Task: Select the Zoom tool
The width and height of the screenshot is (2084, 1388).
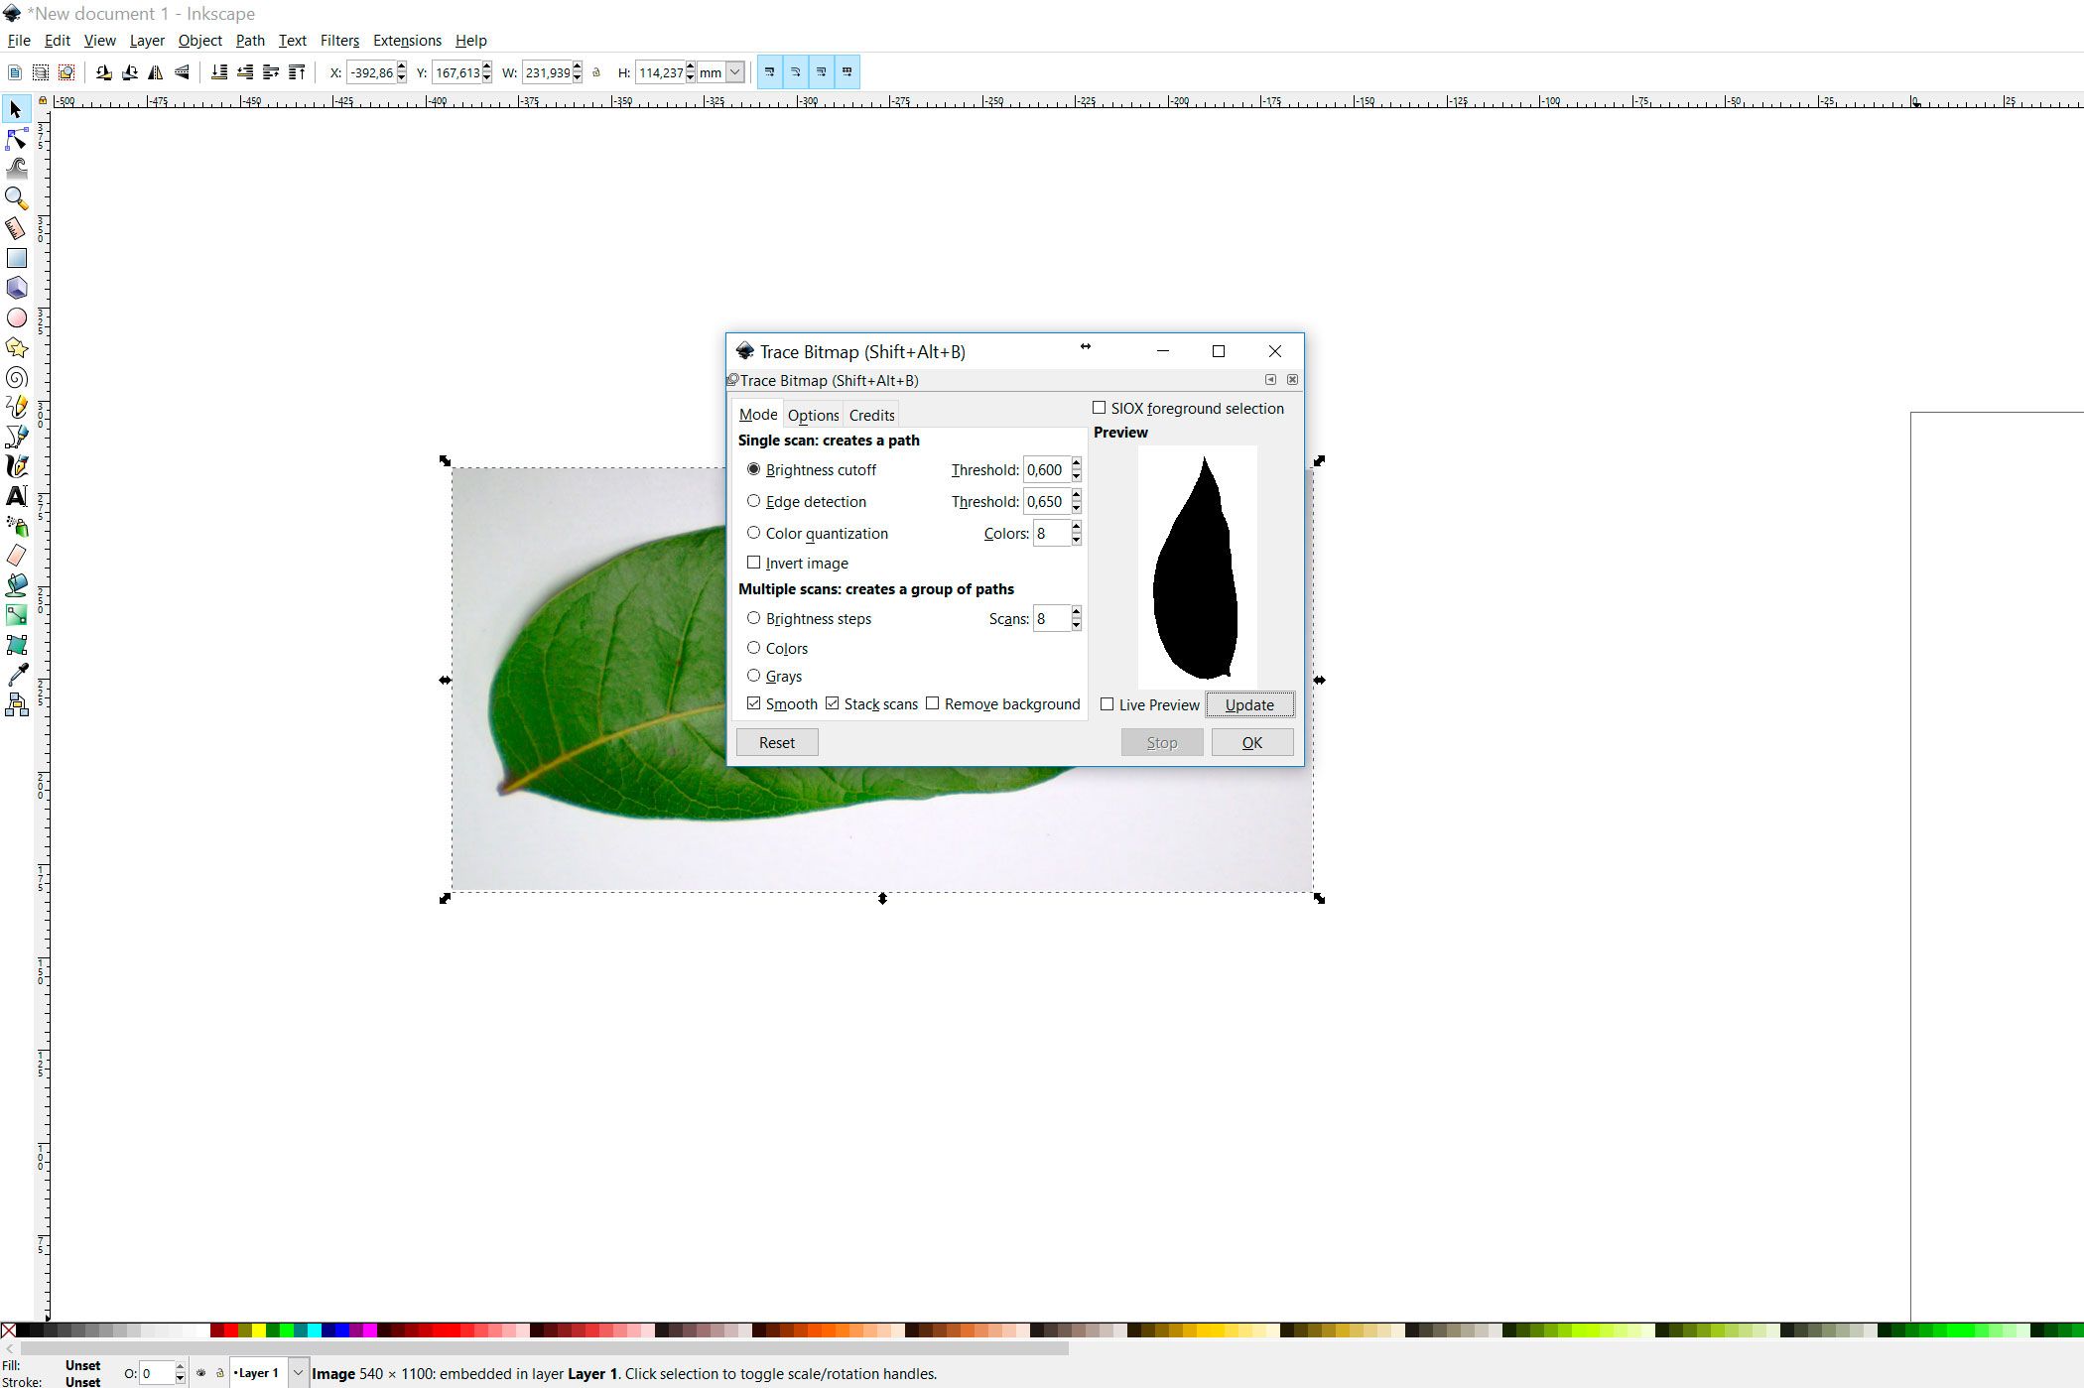Action: [16, 198]
